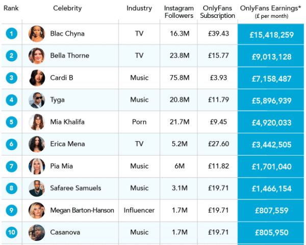Click the rank 10 circle badge
This screenshot has width=306, height=245.
tap(12, 233)
